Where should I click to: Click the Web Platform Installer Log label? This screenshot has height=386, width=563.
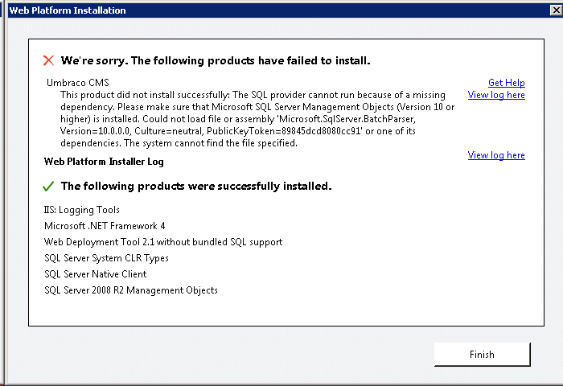pos(104,162)
